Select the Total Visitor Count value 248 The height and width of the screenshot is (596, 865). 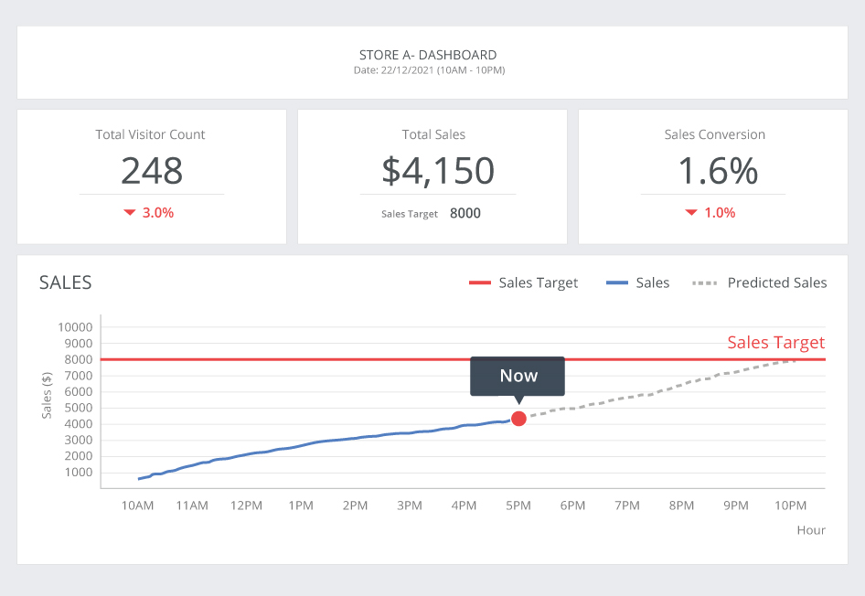[152, 171]
